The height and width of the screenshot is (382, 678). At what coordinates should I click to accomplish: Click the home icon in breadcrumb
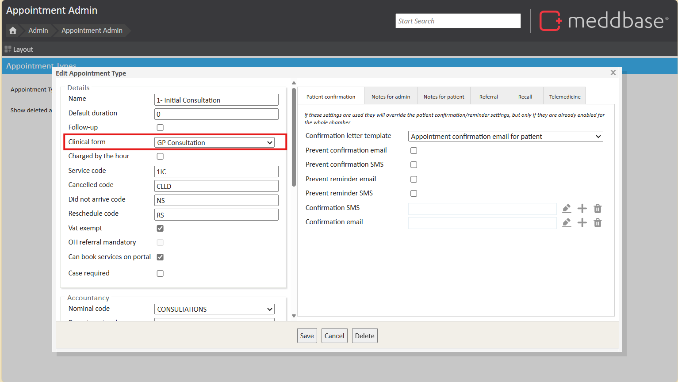tap(13, 31)
